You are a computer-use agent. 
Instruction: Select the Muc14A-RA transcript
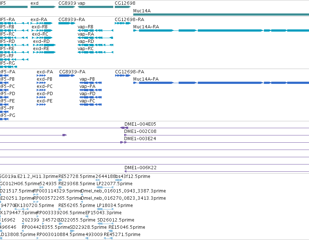pyautogui.click(x=221, y=30)
